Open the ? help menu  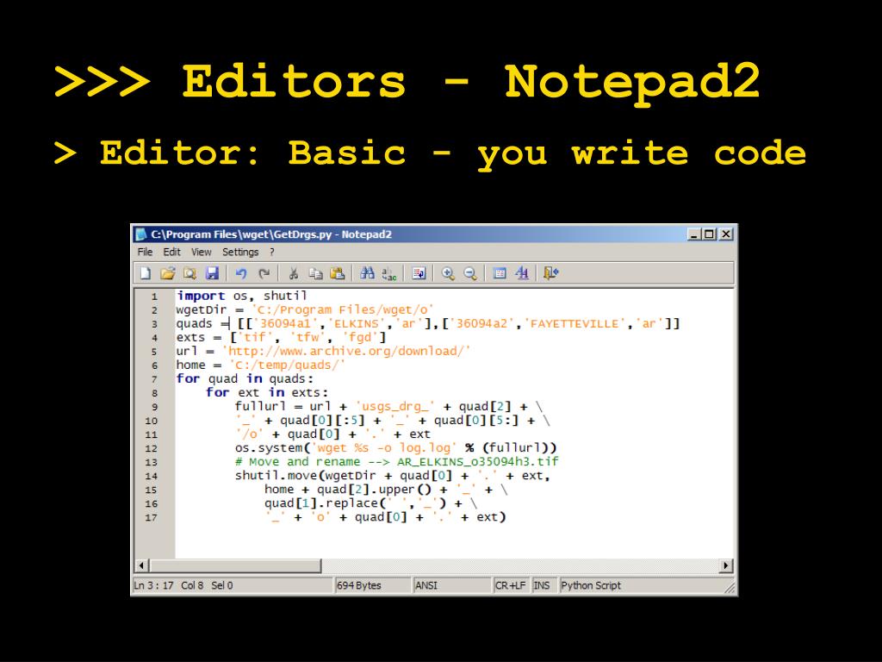point(272,252)
